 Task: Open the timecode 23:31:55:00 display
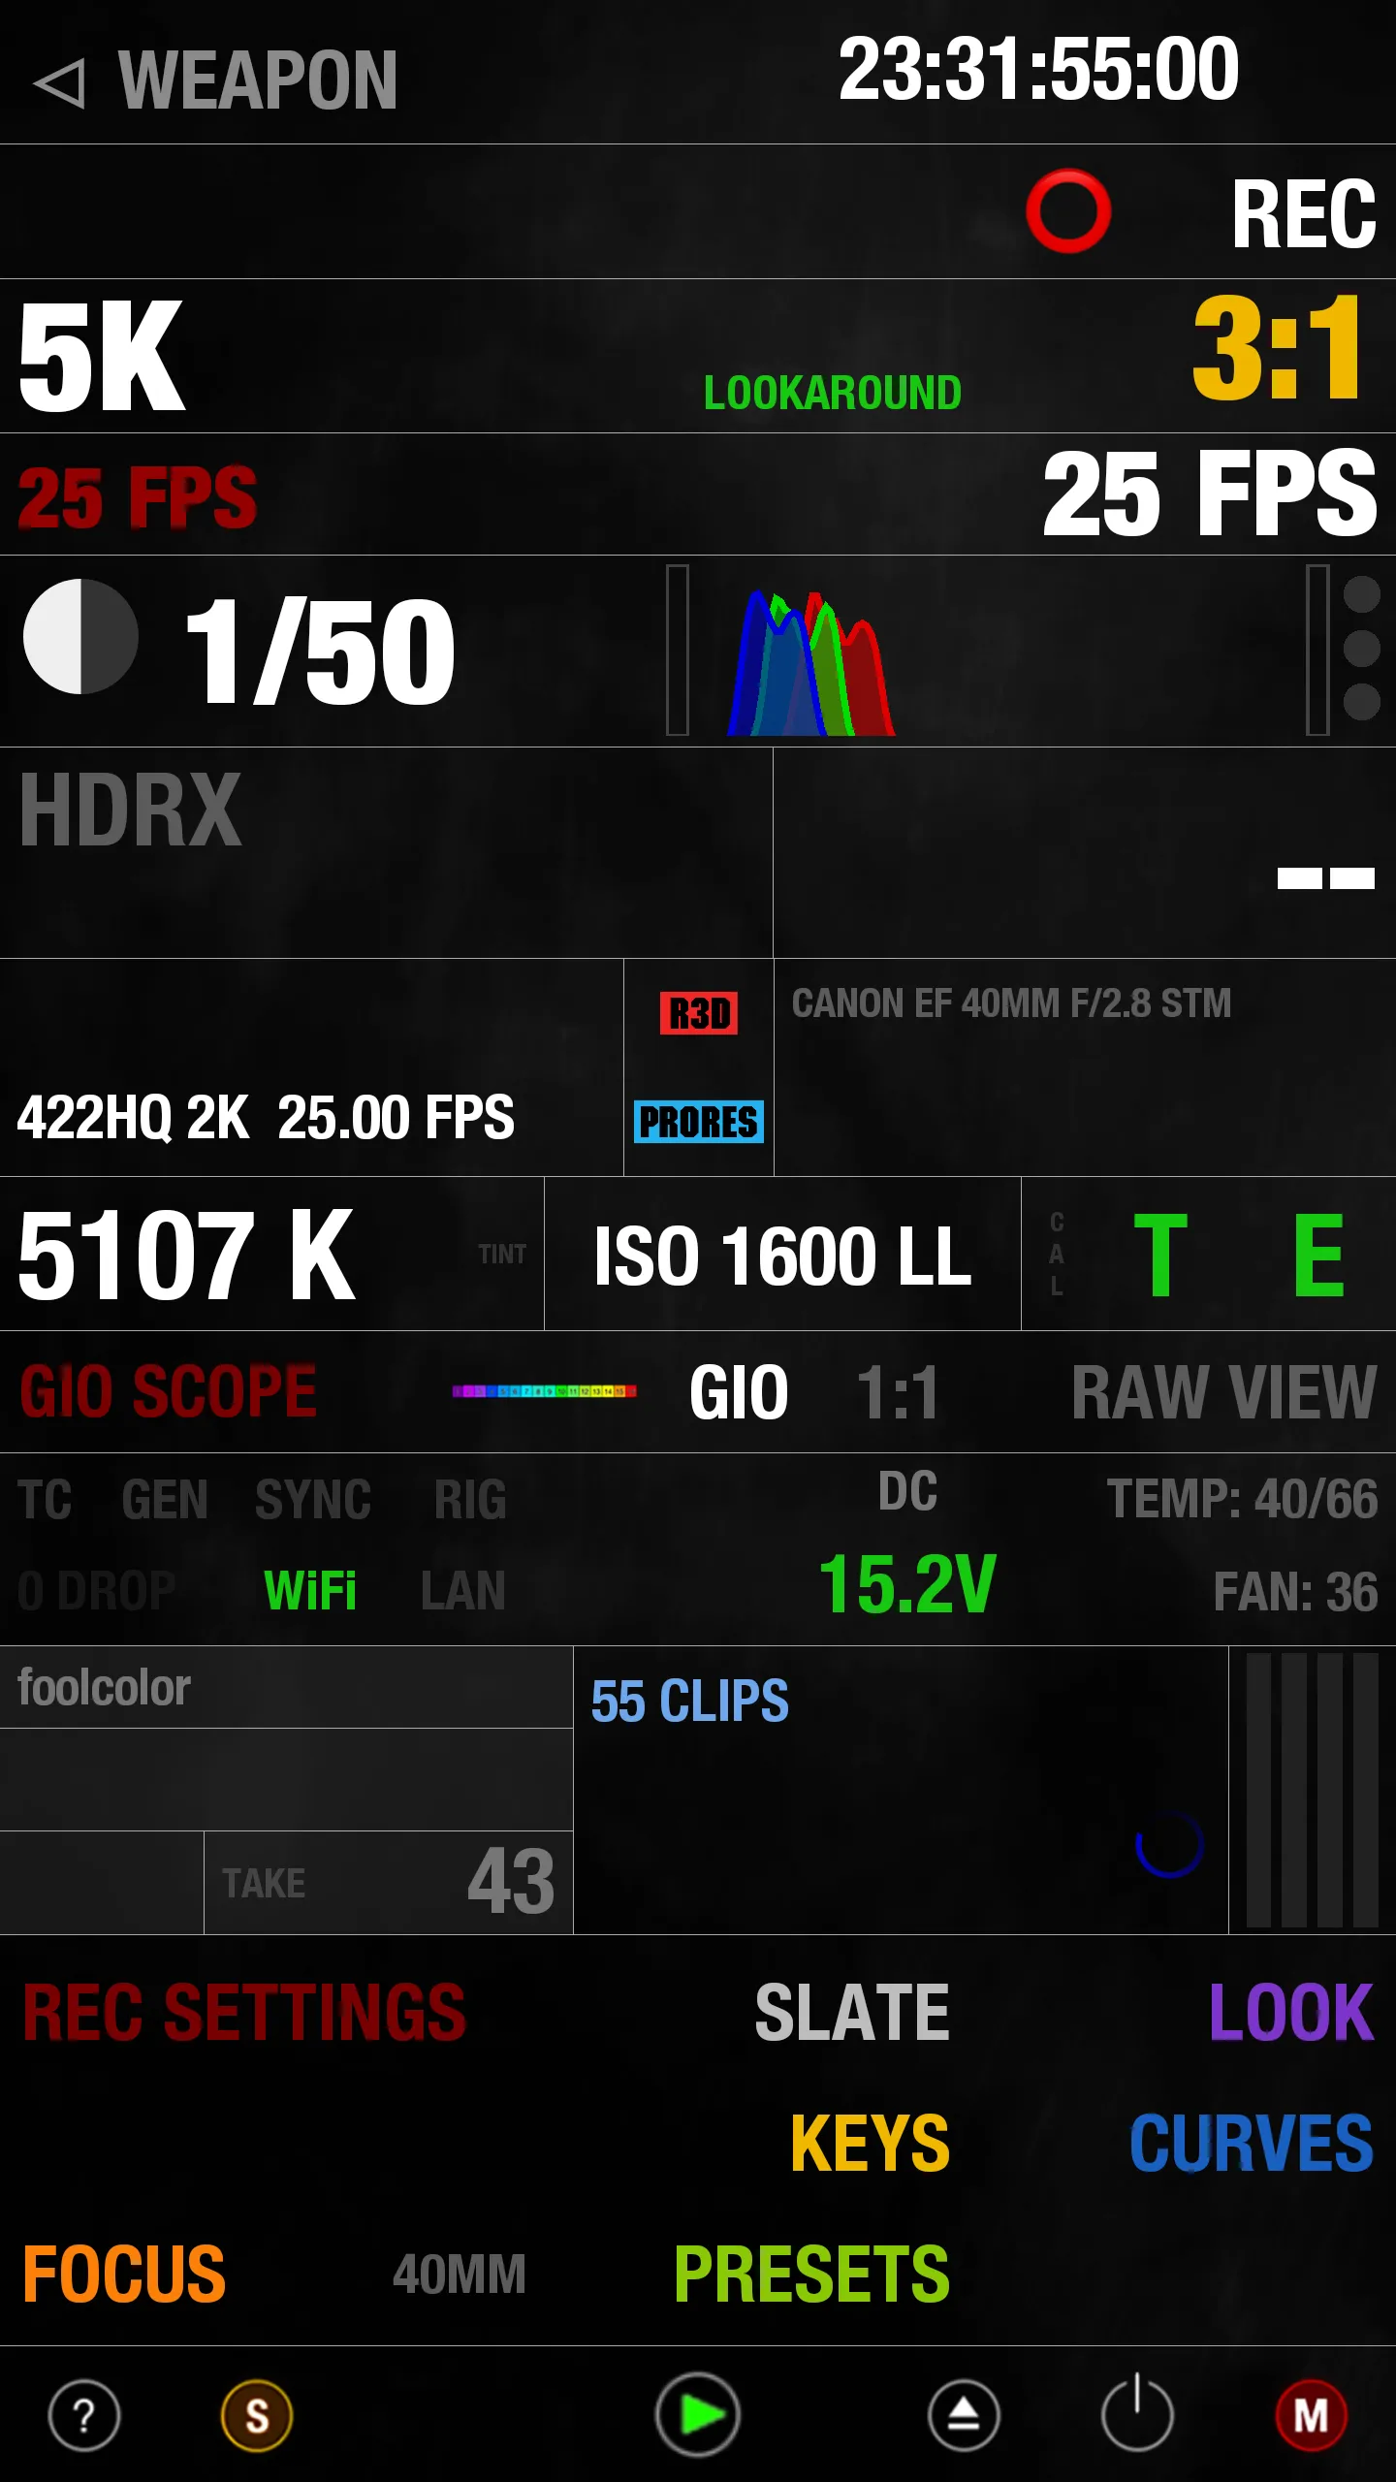tap(1038, 69)
